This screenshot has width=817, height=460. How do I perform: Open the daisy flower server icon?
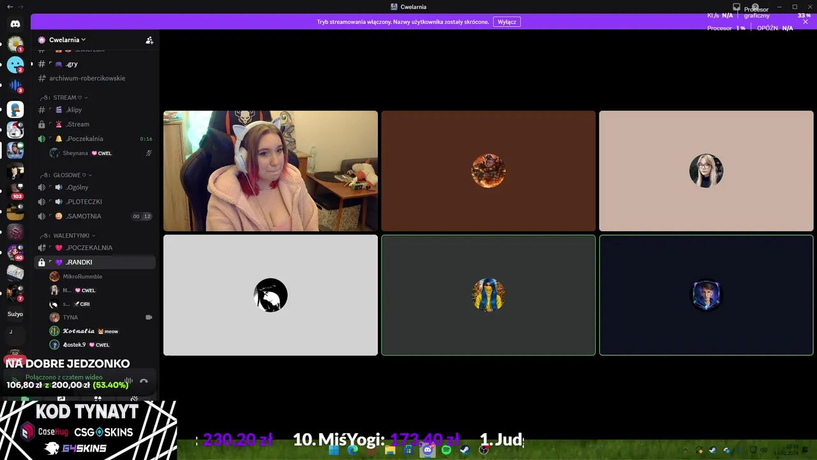coord(15,44)
